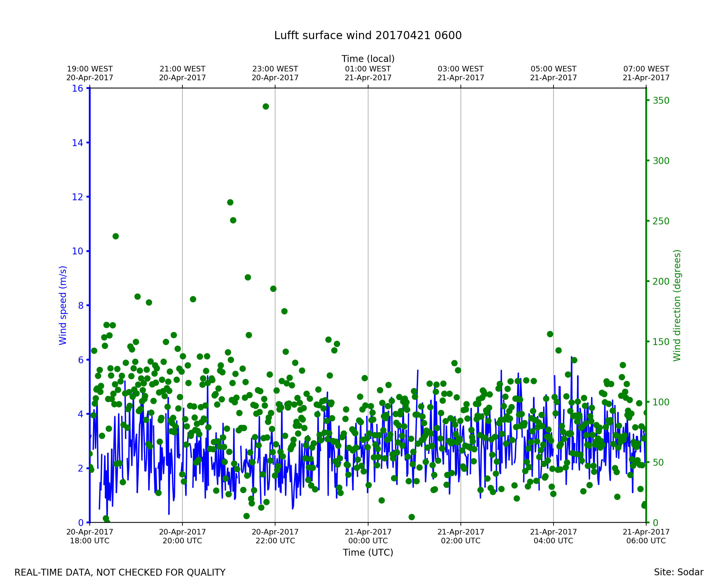The width and height of the screenshot is (718, 587).
Task: Click the Site: Sodar label
Action: point(679,572)
